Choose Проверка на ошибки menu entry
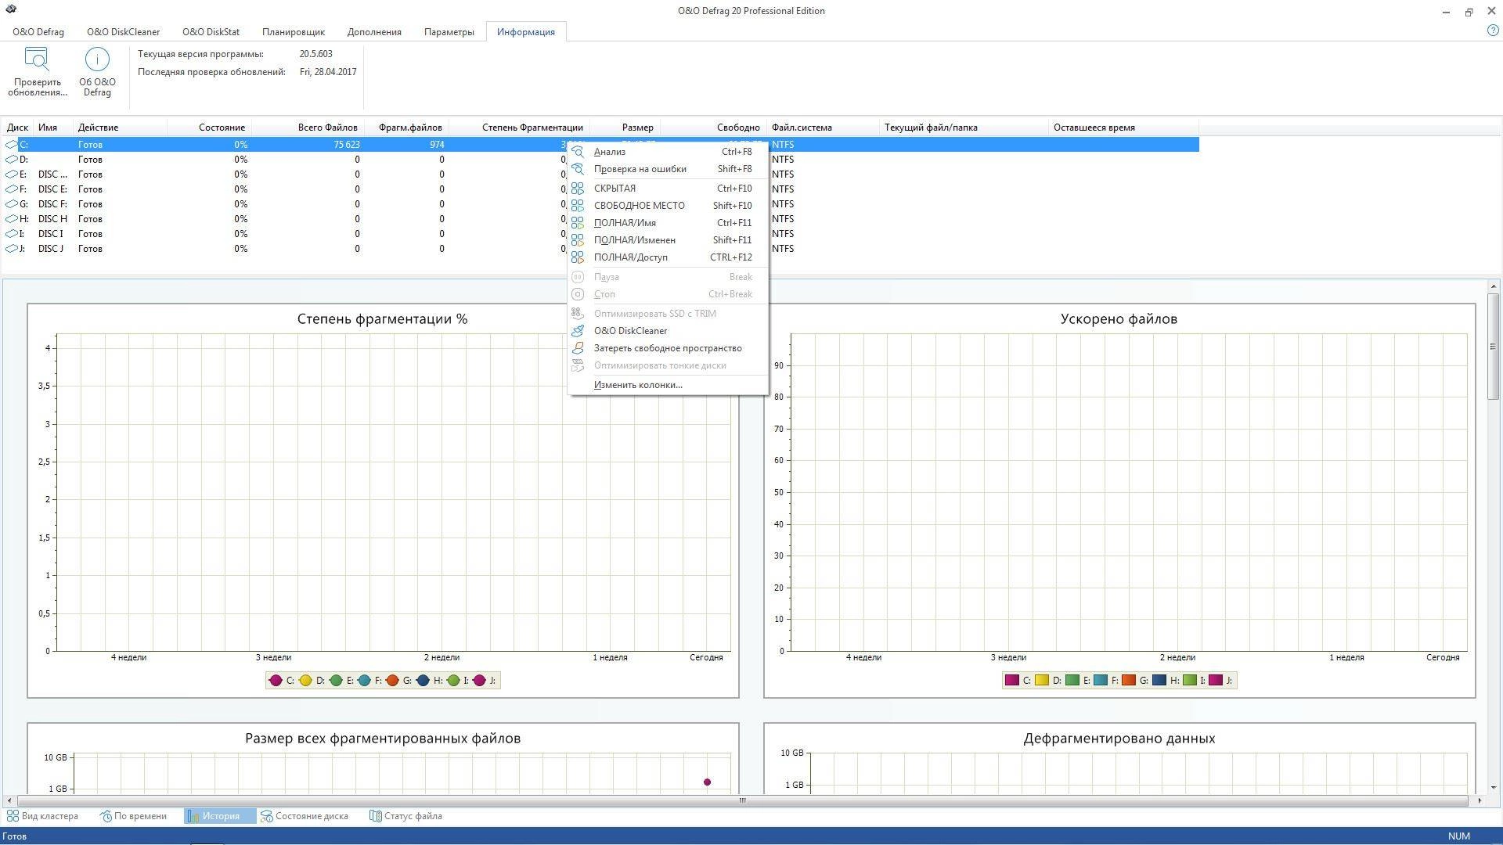 tap(668, 169)
